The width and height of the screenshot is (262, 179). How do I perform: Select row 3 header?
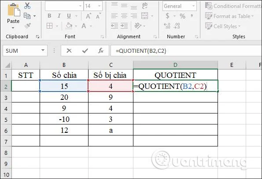coord(6,98)
